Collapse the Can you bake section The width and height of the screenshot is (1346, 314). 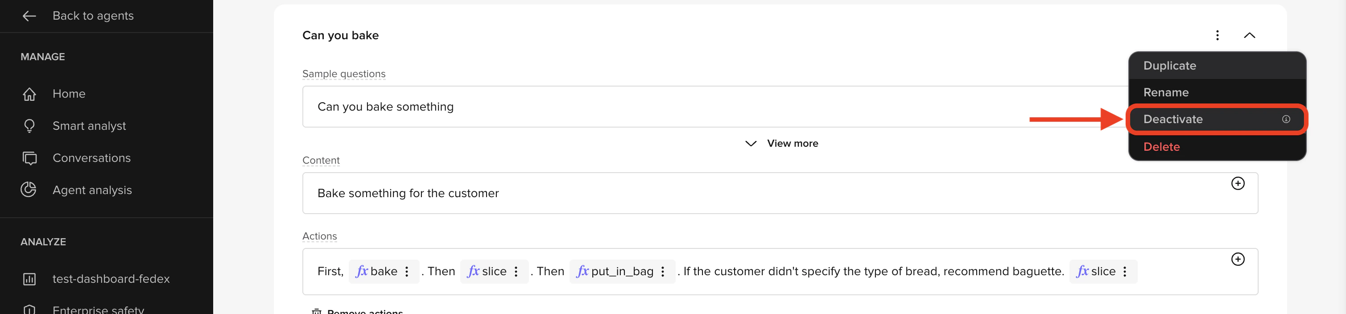(1249, 36)
